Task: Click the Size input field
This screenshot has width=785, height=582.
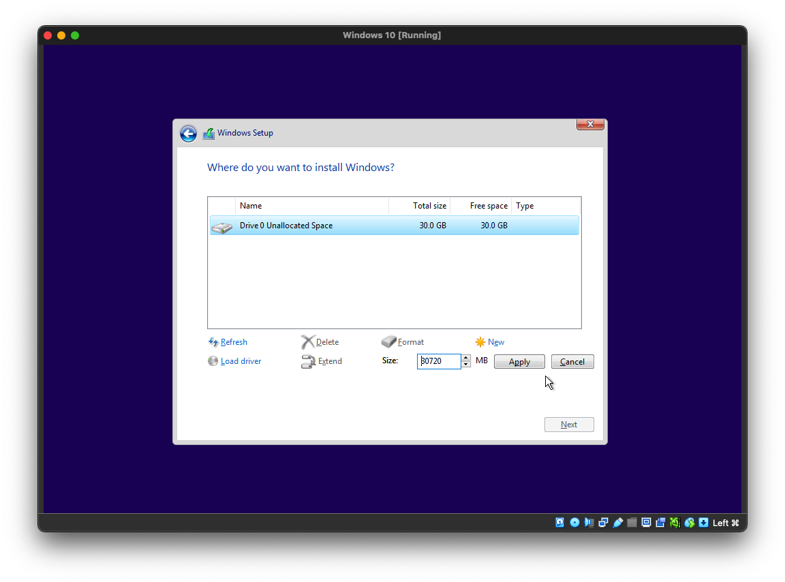Action: coord(439,361)
